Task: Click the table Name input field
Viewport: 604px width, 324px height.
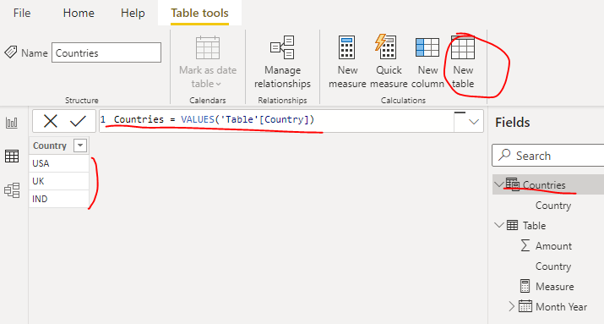Action: [x=106, y=52]
